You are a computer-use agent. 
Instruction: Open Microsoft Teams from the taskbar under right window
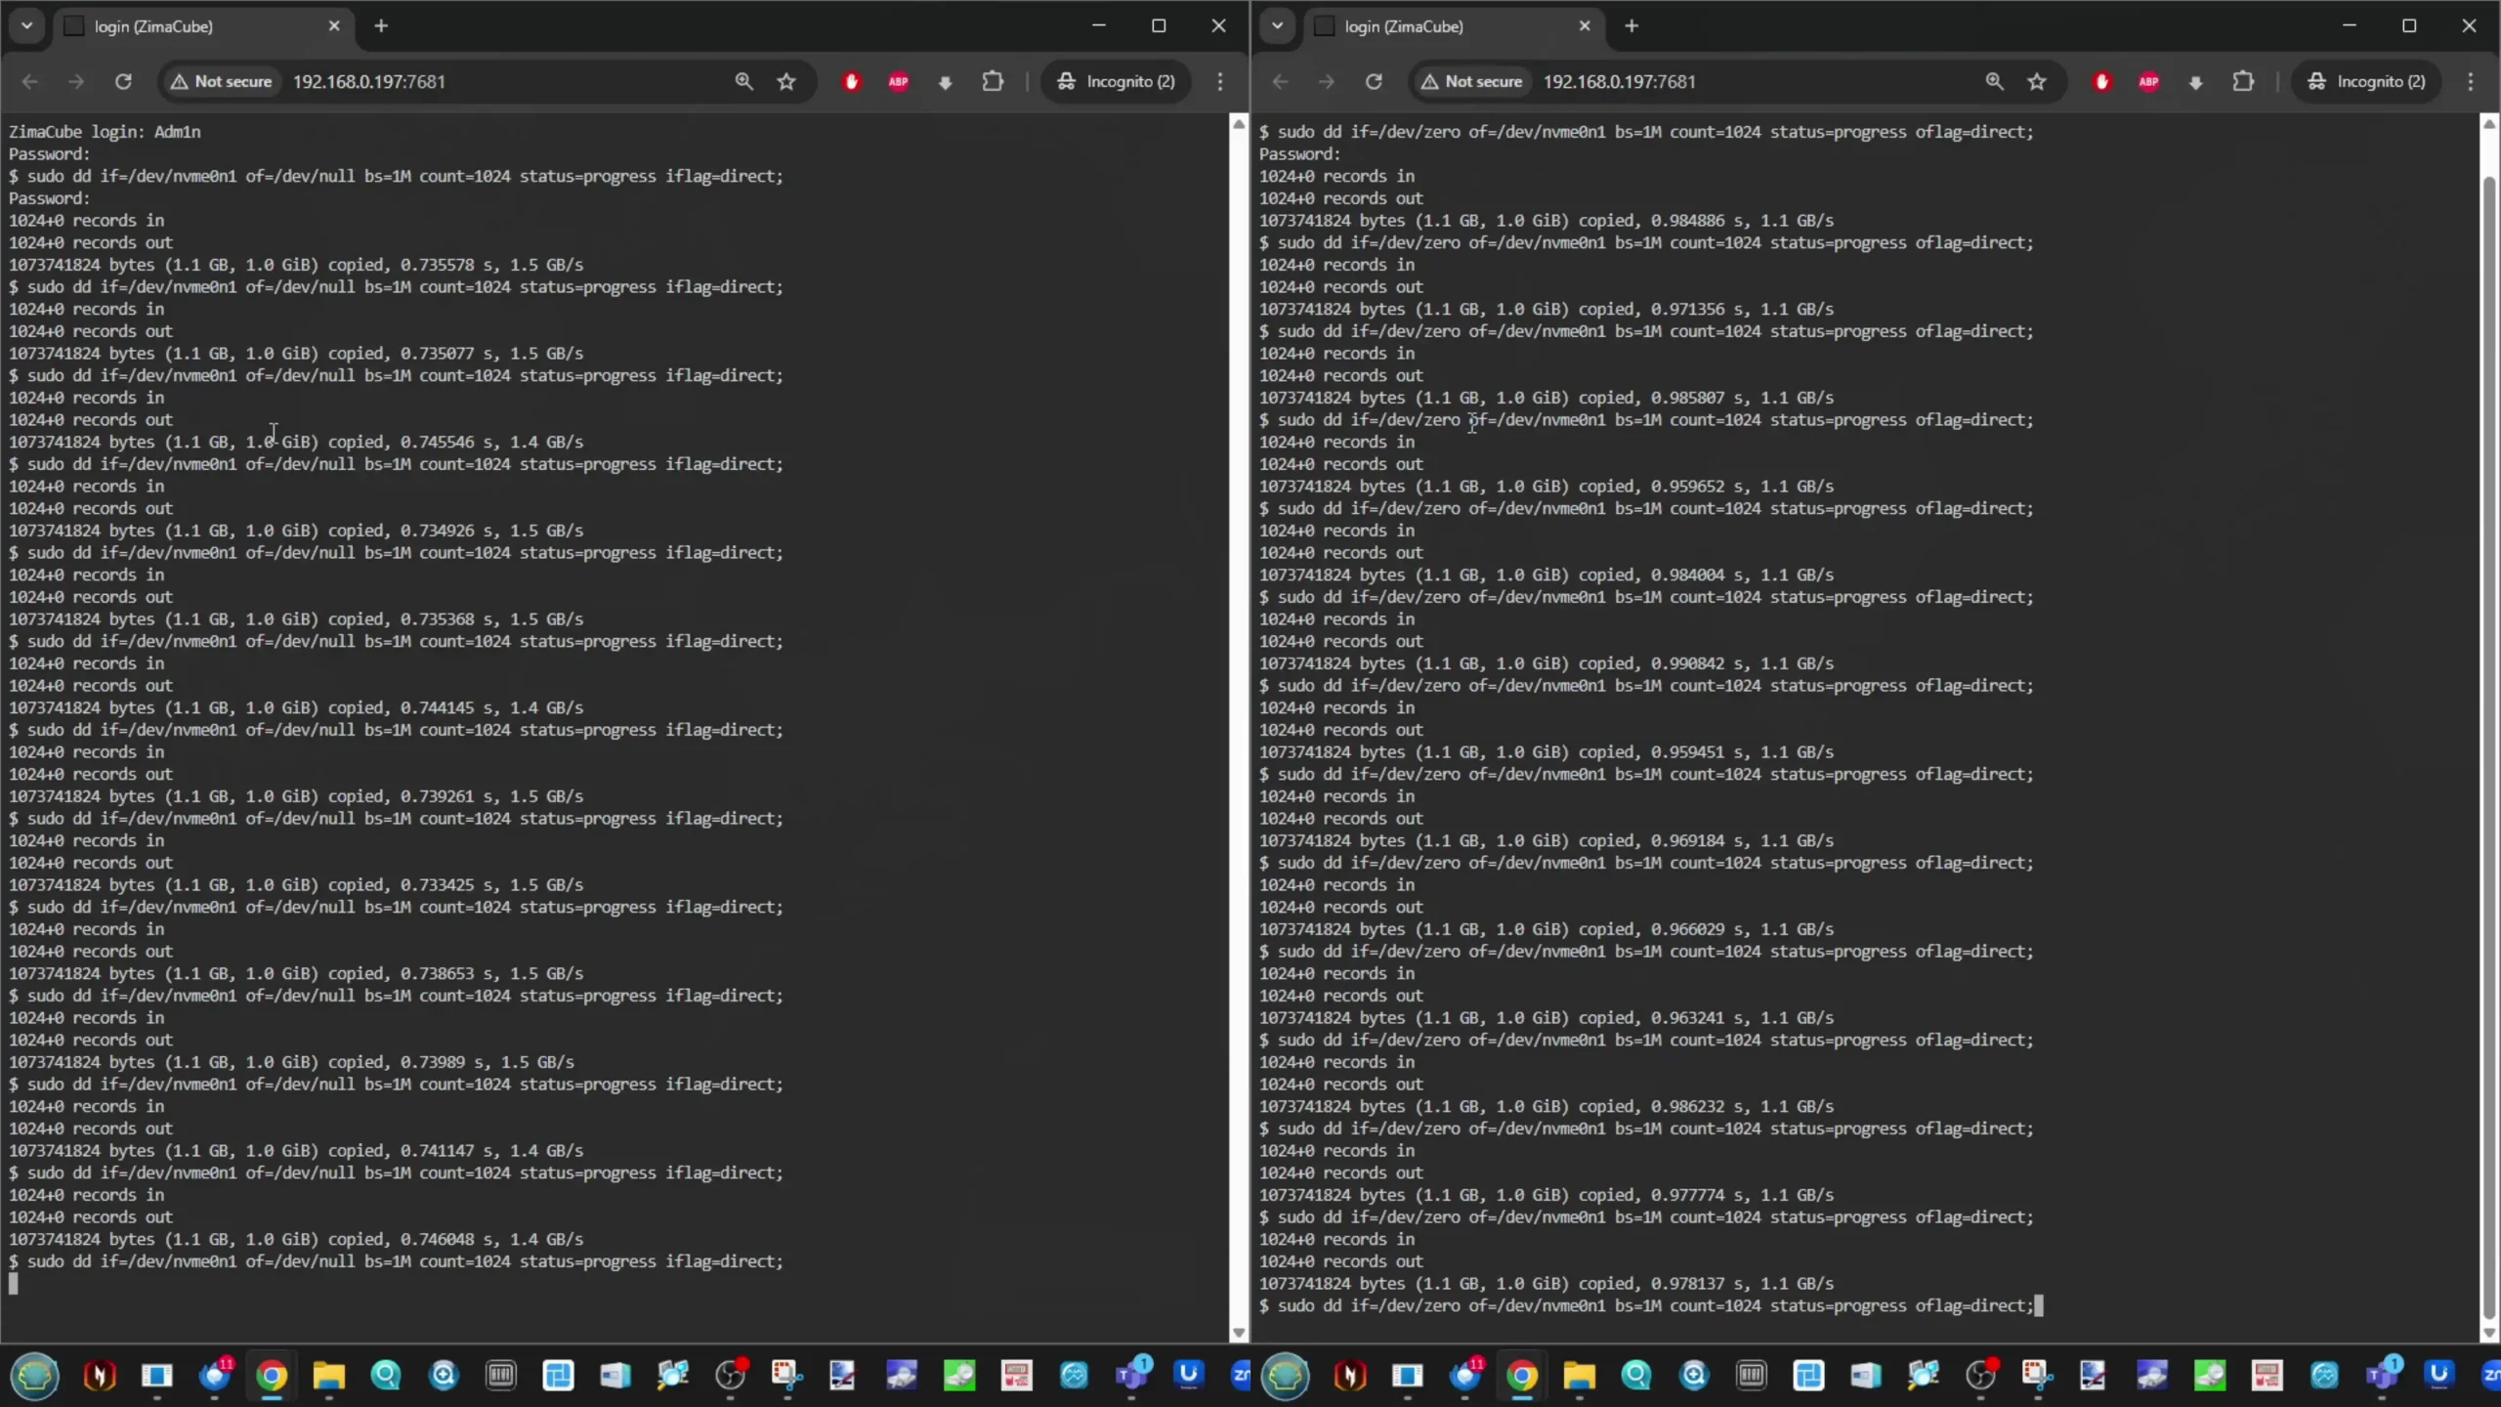pos(2382,1376)
